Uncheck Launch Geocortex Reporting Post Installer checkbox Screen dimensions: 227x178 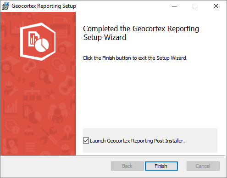pos(86,141)
